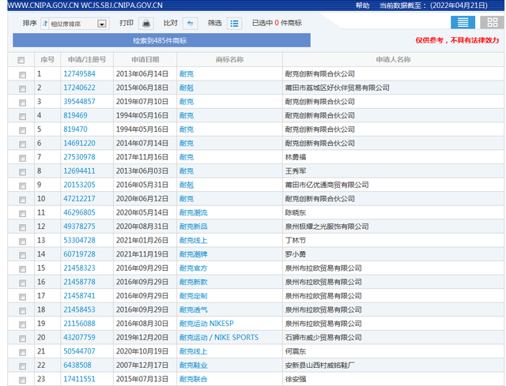Click applicant 王秀军
506x386 pixels.
pos(295,171)
